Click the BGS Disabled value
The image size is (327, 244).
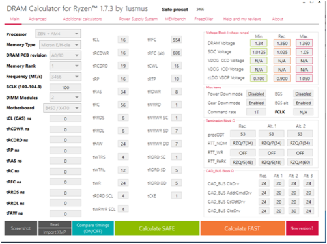point(304,94)
